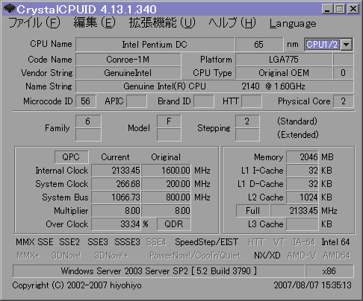
Task: Click the current System Clock value 266.68
Action: pyautogui.click(x=116, y=184)
